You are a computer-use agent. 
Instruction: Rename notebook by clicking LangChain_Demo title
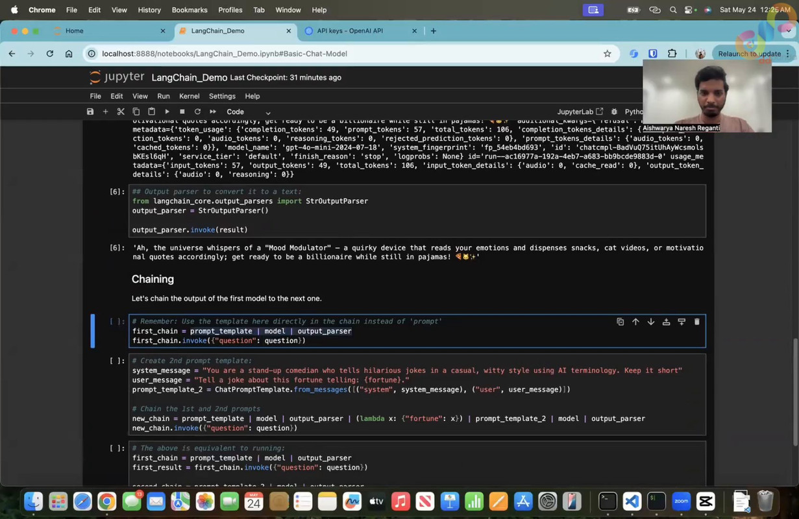click(190, 77)
